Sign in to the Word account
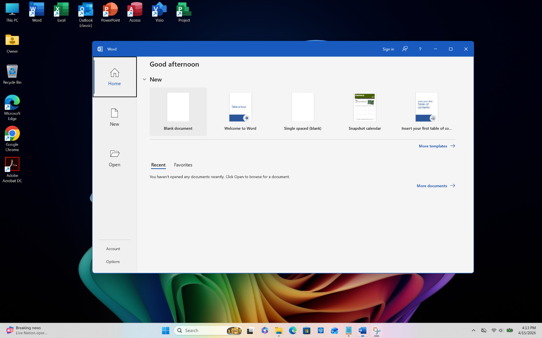Viewport: 542px width, 338px height. click(x=388, y=49)
